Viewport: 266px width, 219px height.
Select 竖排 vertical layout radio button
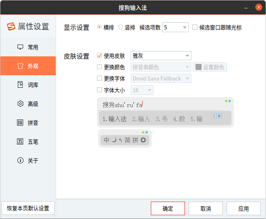pyautogui.click(x=120, y=27)
